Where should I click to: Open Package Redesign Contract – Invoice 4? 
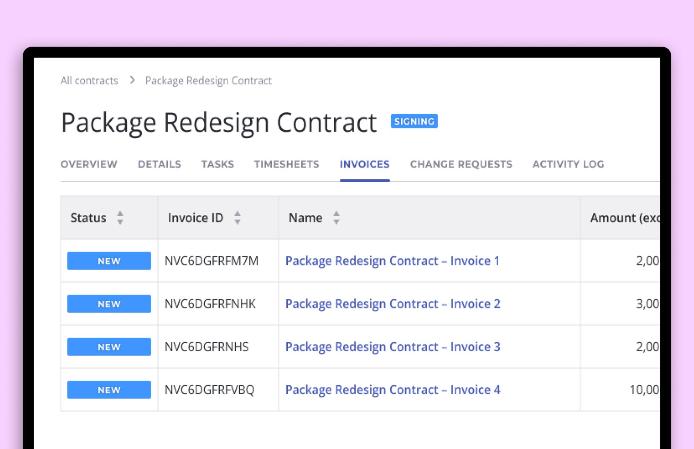click(392, 390)
